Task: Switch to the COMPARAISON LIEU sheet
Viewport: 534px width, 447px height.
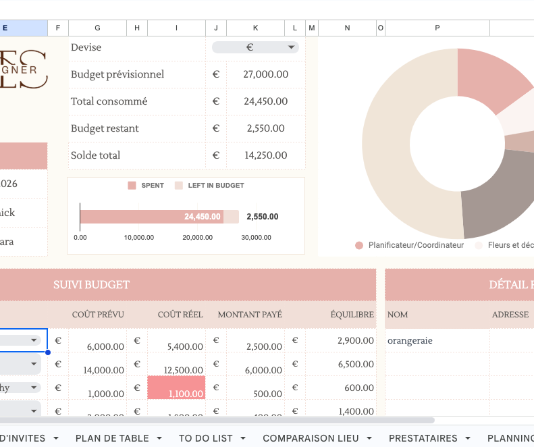Action: 311,438
